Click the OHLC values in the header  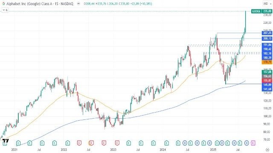118,4
